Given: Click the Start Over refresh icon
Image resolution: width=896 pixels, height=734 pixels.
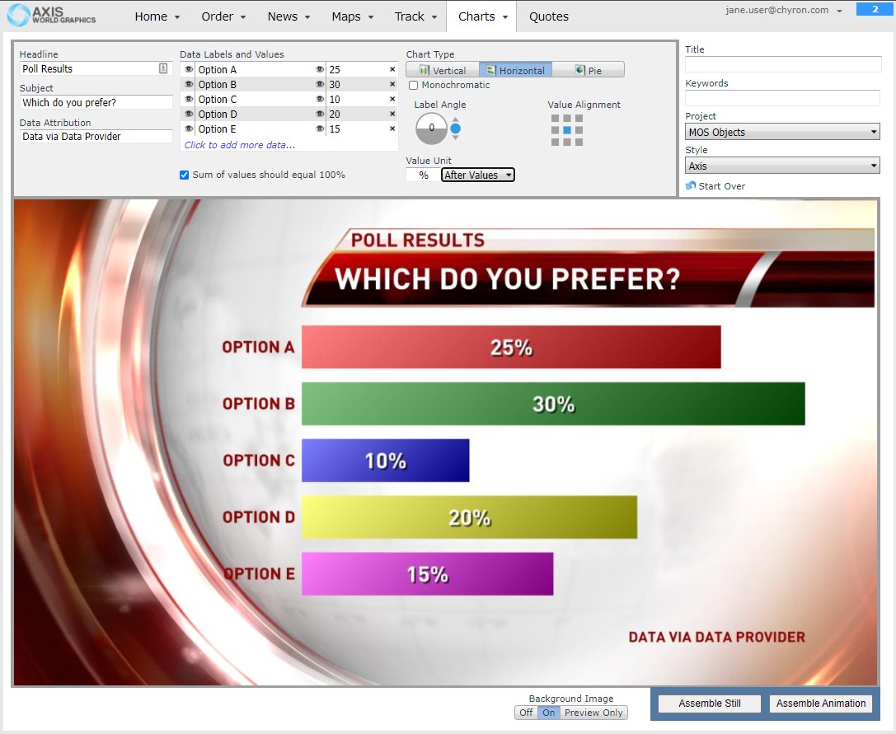Looking at the screenshot, I should tap(691, 185).
